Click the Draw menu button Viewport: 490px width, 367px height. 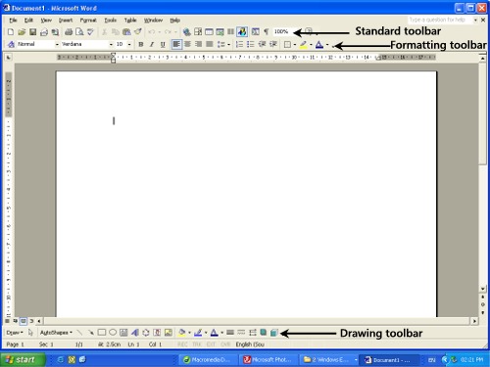[15, 333]
